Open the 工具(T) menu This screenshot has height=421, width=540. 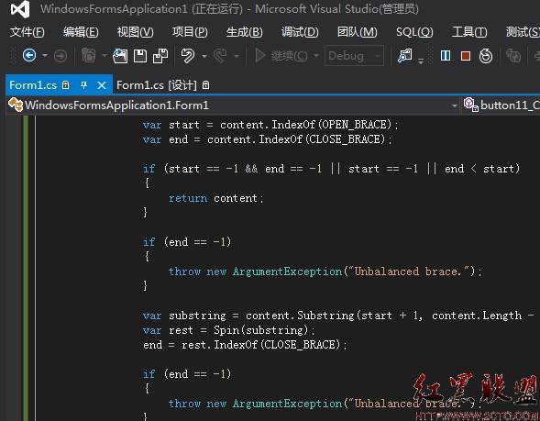(x=469, y=32)
